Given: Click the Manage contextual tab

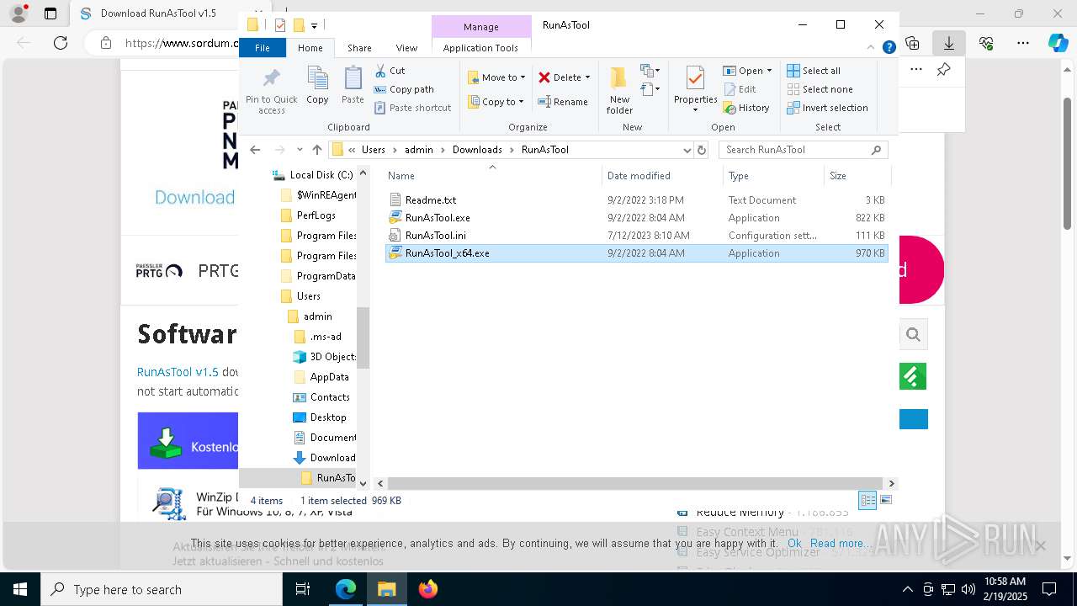Looking at the screenshot, I should [481, 27].
